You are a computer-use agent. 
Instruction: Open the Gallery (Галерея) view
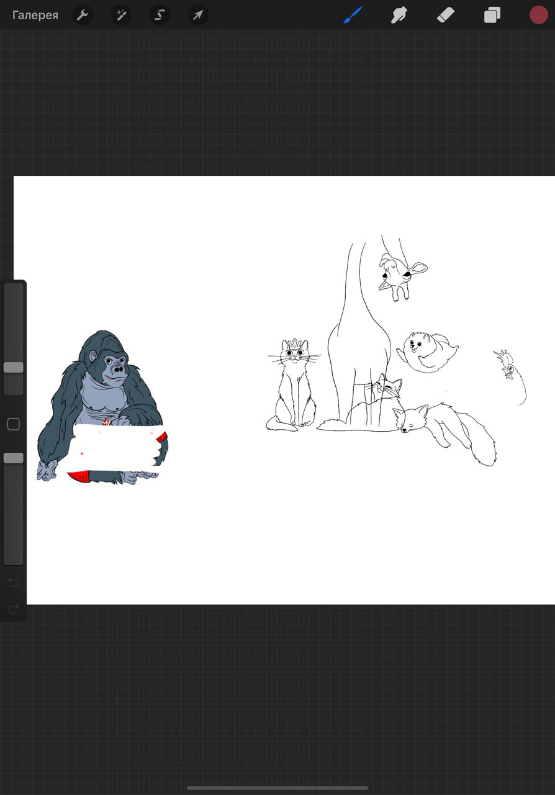point(35,15)
